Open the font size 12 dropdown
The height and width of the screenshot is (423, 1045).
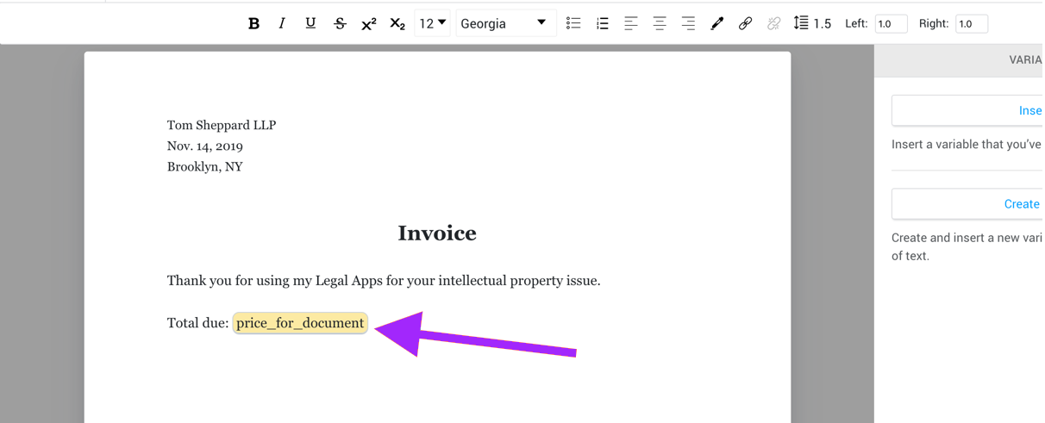[432, 23]
